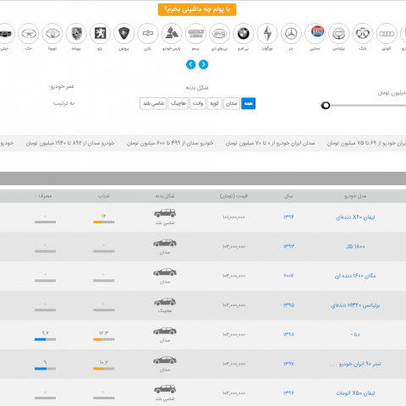Click year 2007 in Megane row

(x=288, y=276)
